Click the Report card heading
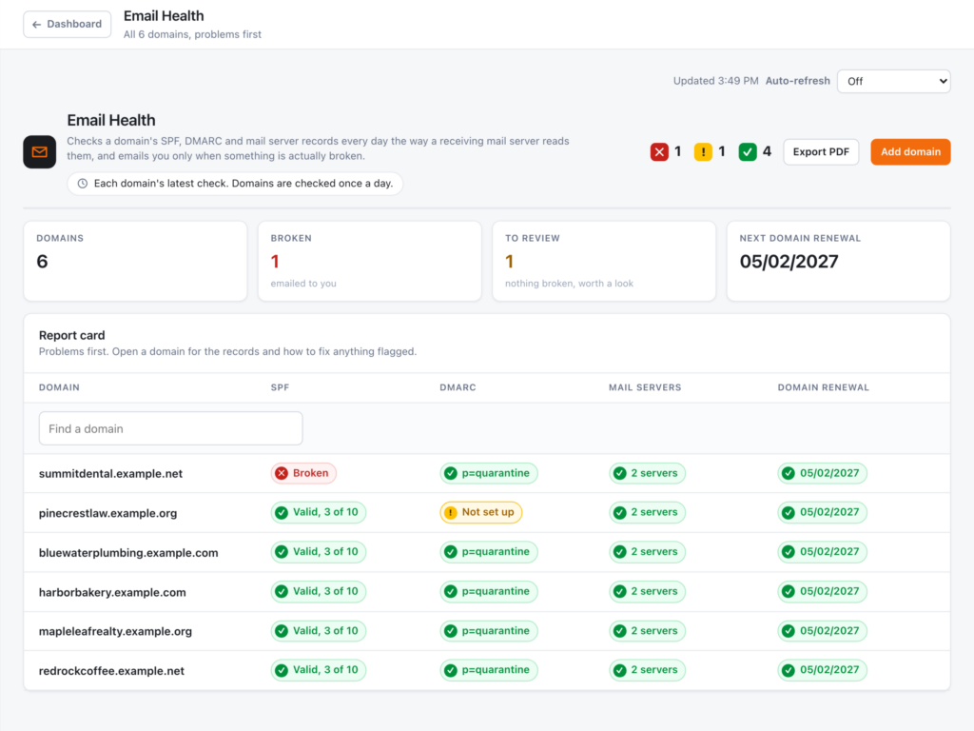Image resolution: width=974 pixels, height=731 pixels. (x=72, y=336)
